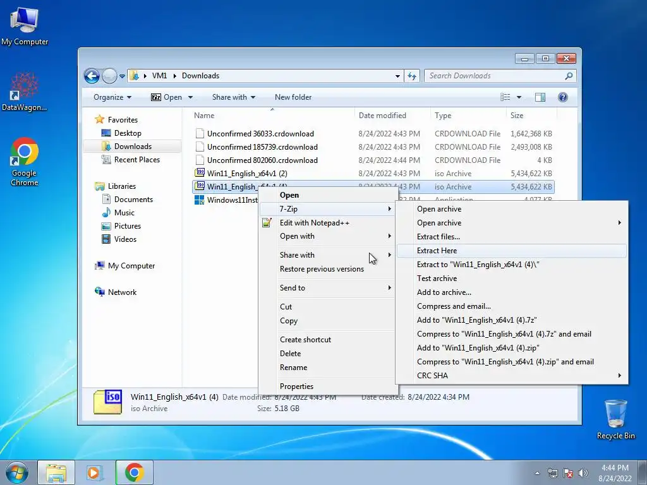Choose Extract files... in 7-Zip submenu
This screenshot has height=485, width=647.
[512, 237]
